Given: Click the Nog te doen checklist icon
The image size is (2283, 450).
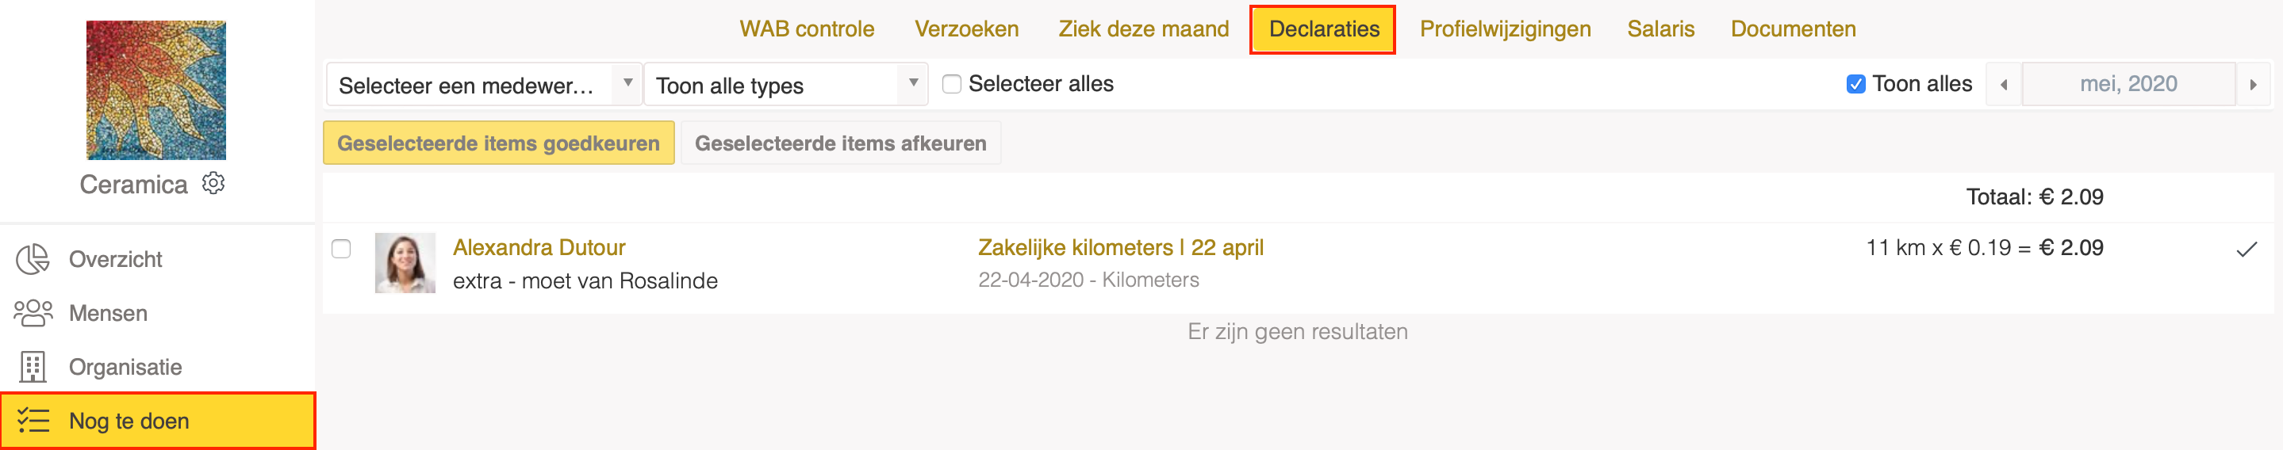Looking at the screenshot, I should tap(33, 420).
